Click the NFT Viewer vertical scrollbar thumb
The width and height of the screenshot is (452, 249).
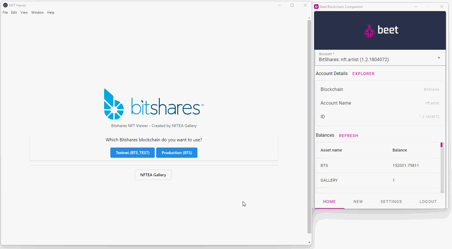pyautogui.click(x=309, y=127)
